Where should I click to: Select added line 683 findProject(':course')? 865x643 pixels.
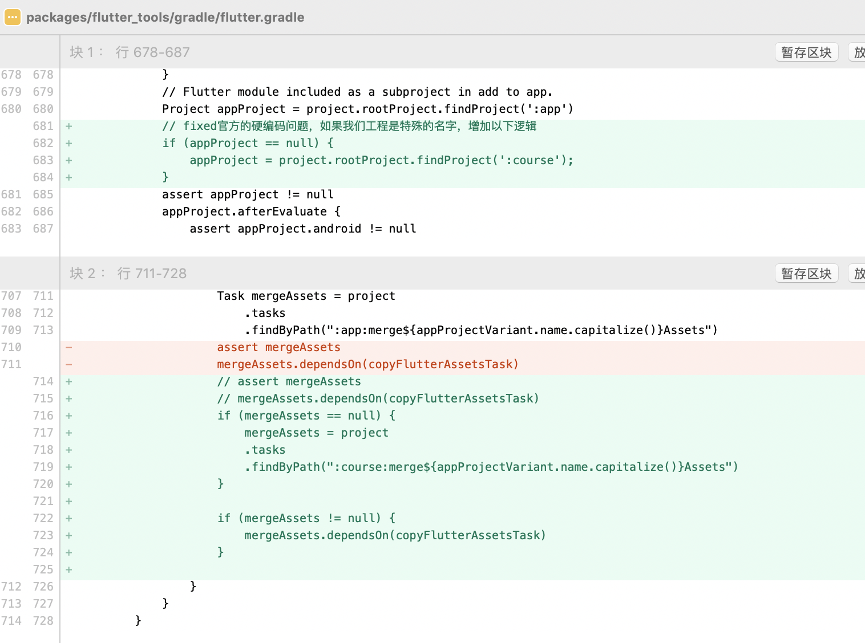coord(381,160)
